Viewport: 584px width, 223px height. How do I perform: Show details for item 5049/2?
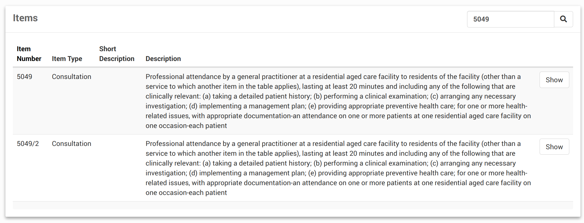[554, 147]
